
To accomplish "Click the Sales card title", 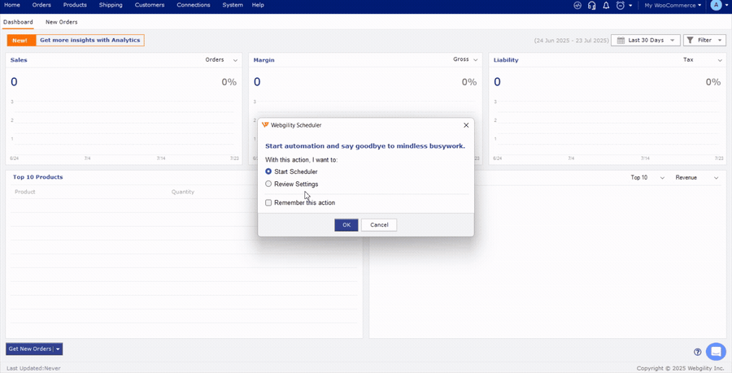I will (x=19, y=60).
